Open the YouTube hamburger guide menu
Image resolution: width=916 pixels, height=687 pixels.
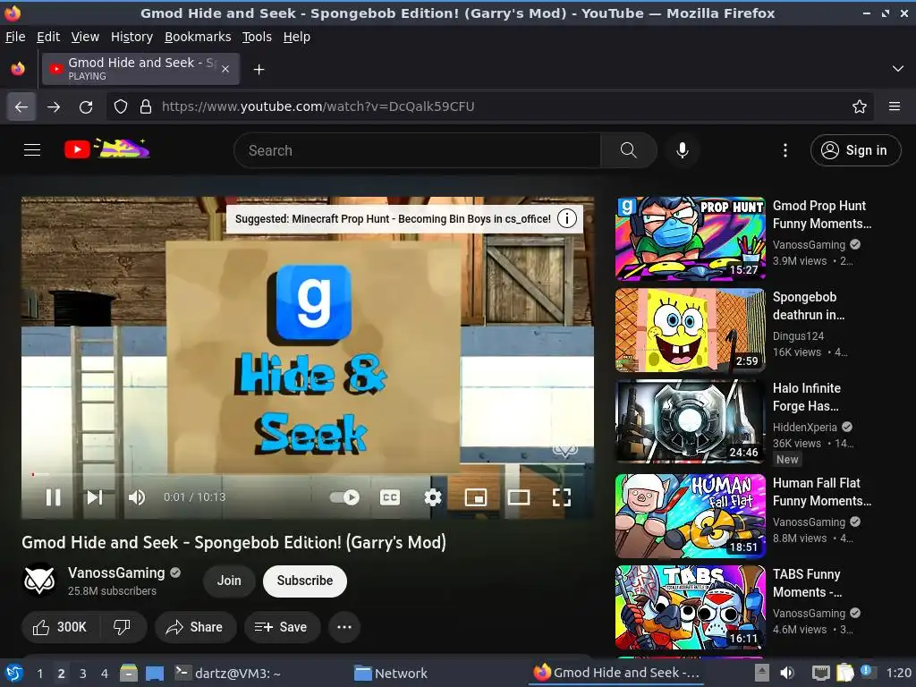tap(32, 150)
